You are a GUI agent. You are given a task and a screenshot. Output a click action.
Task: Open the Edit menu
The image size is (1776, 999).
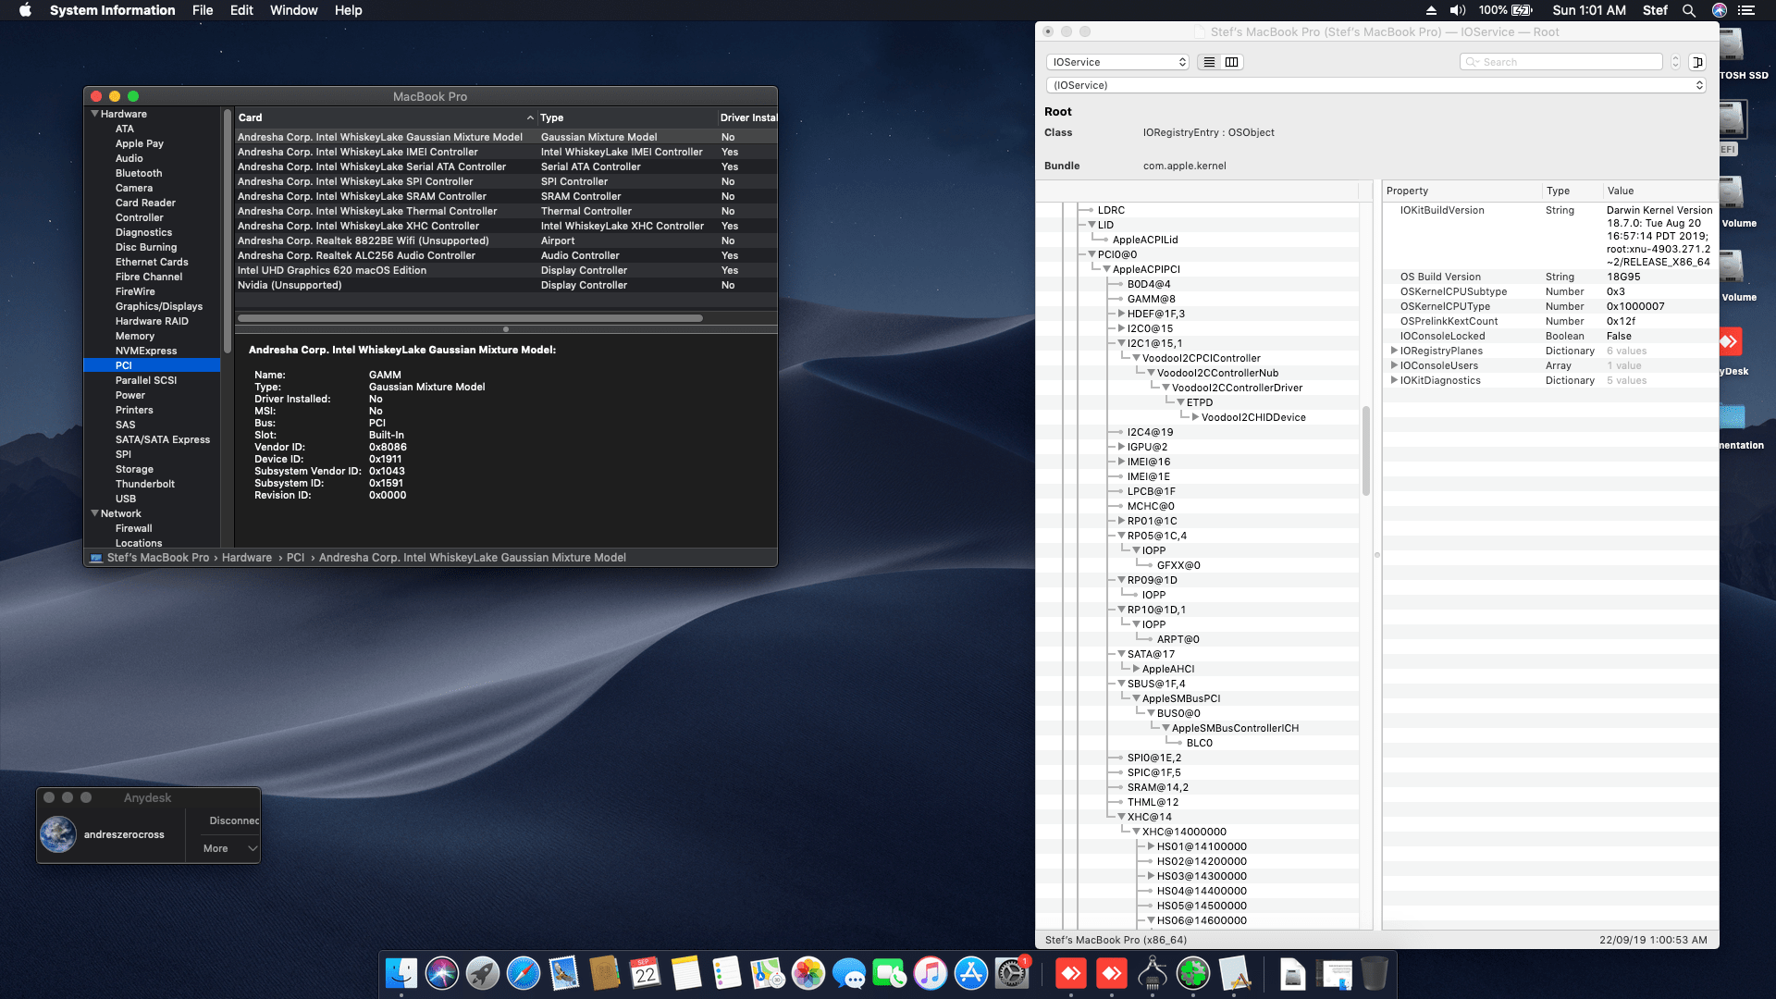[241, 10]
